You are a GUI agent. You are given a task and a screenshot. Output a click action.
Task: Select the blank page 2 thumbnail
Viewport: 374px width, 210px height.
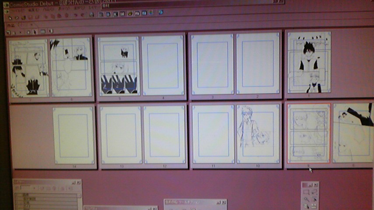(258, 63)
